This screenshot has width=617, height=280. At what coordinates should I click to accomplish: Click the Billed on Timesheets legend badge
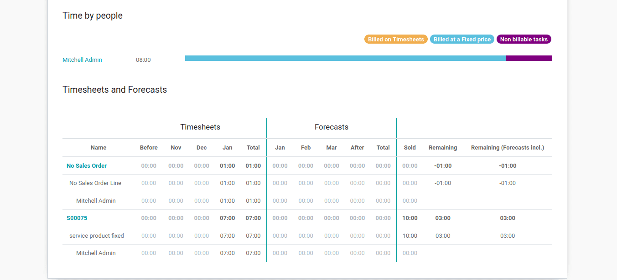tap(396, 40)
